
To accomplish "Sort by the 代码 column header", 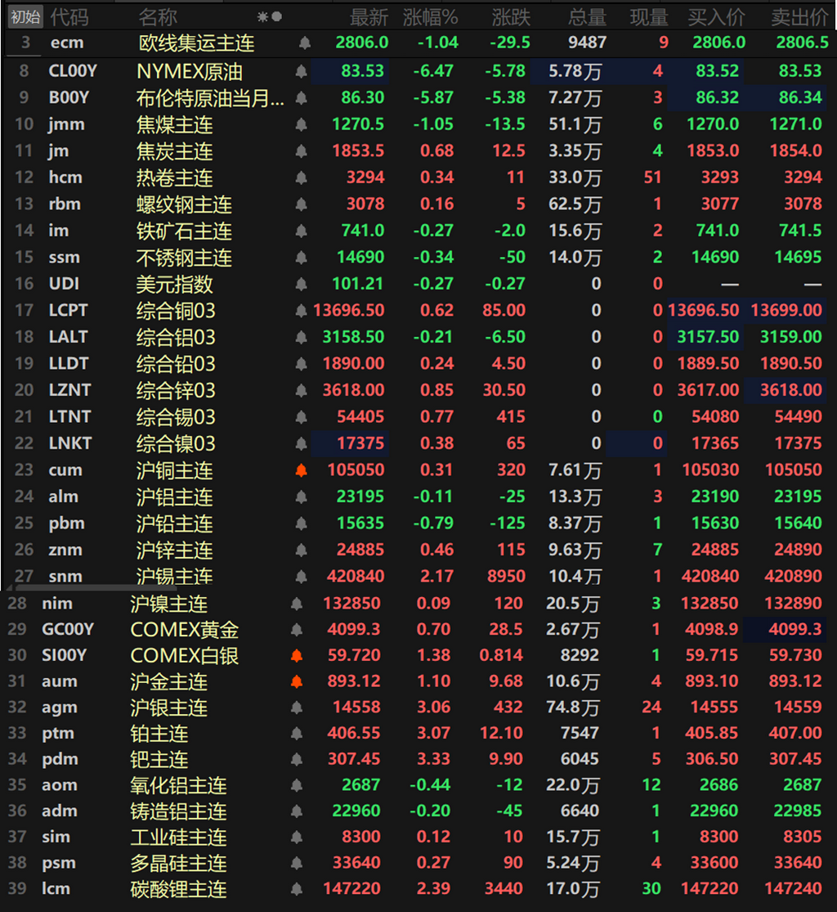I will pyautogui.click(x=69, y=17).
